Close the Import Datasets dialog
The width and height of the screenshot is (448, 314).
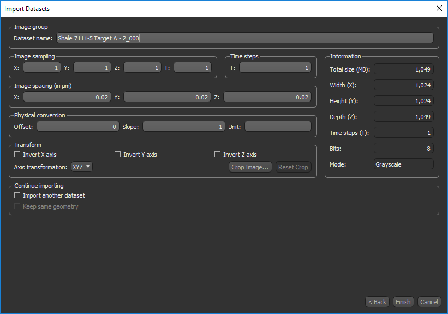click(439, 8)
